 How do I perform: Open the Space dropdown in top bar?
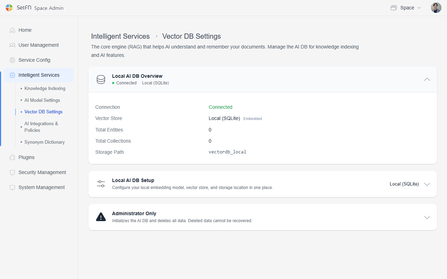[x=406, y=8]
